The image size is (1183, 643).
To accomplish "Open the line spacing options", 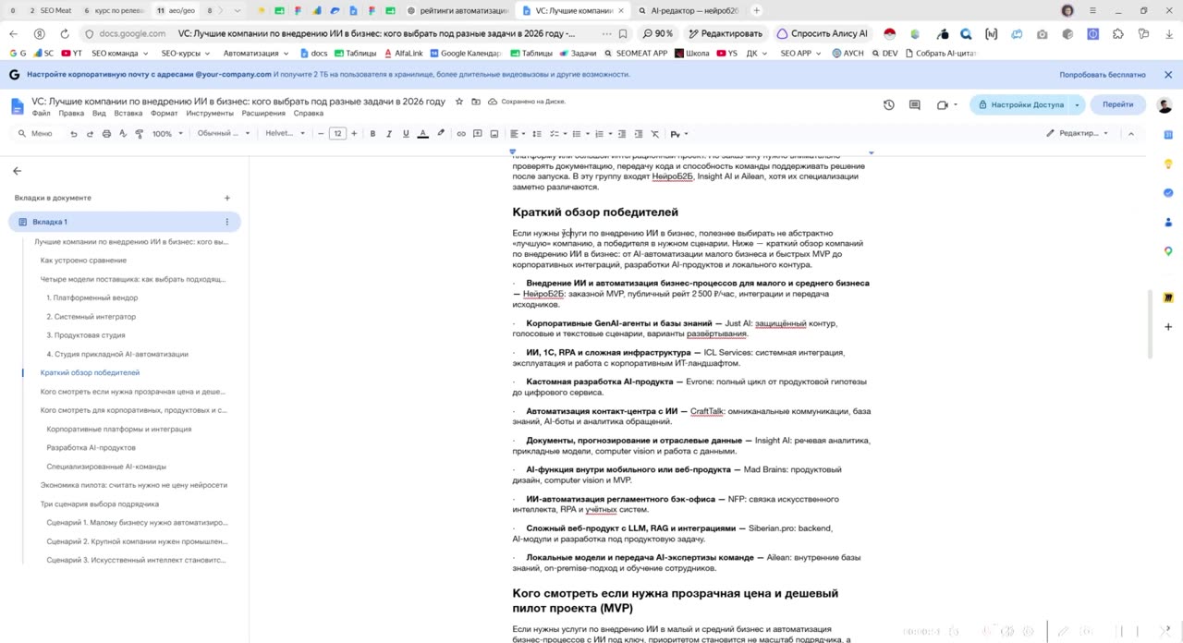I will 538,134.
